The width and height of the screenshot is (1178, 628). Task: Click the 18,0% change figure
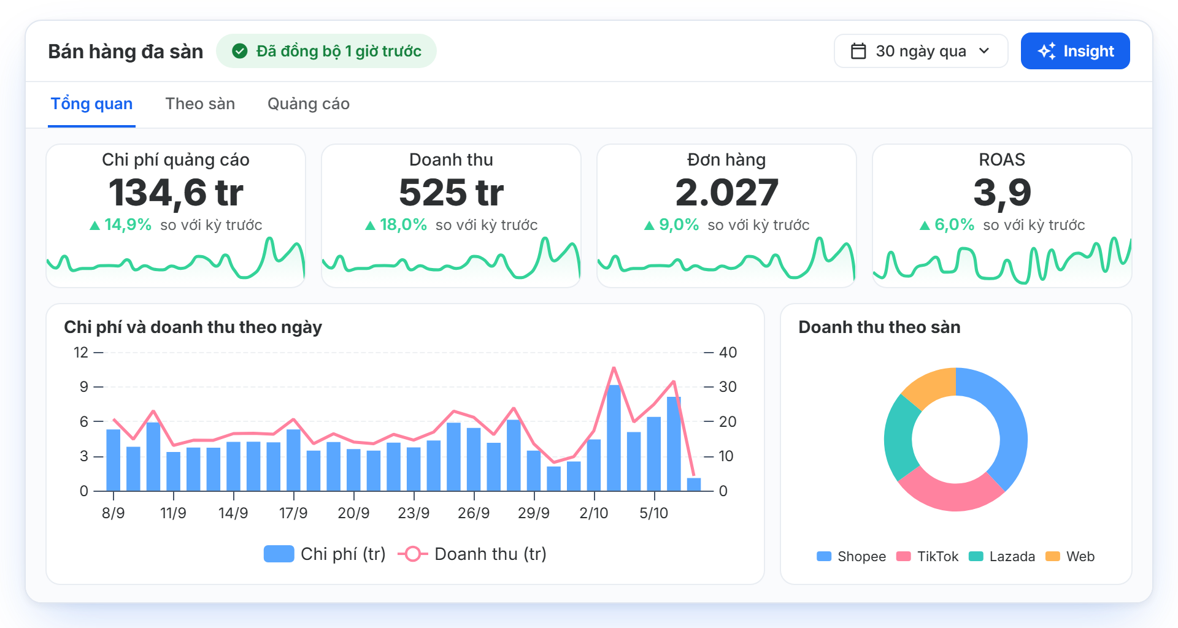click(x=403, y=225)
